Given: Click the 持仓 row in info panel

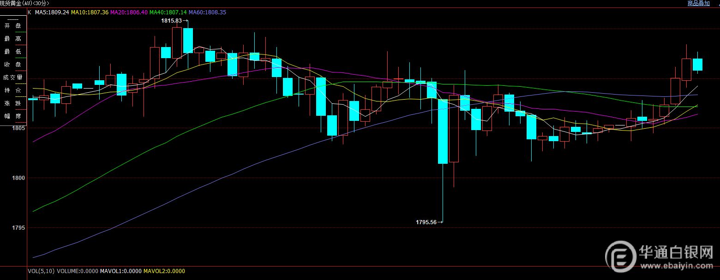Looking at the screenshot, I should 13,90.
